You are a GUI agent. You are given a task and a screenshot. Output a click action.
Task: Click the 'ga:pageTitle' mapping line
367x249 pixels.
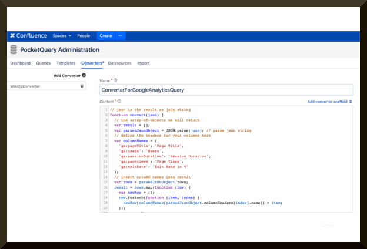coord(151,146)
